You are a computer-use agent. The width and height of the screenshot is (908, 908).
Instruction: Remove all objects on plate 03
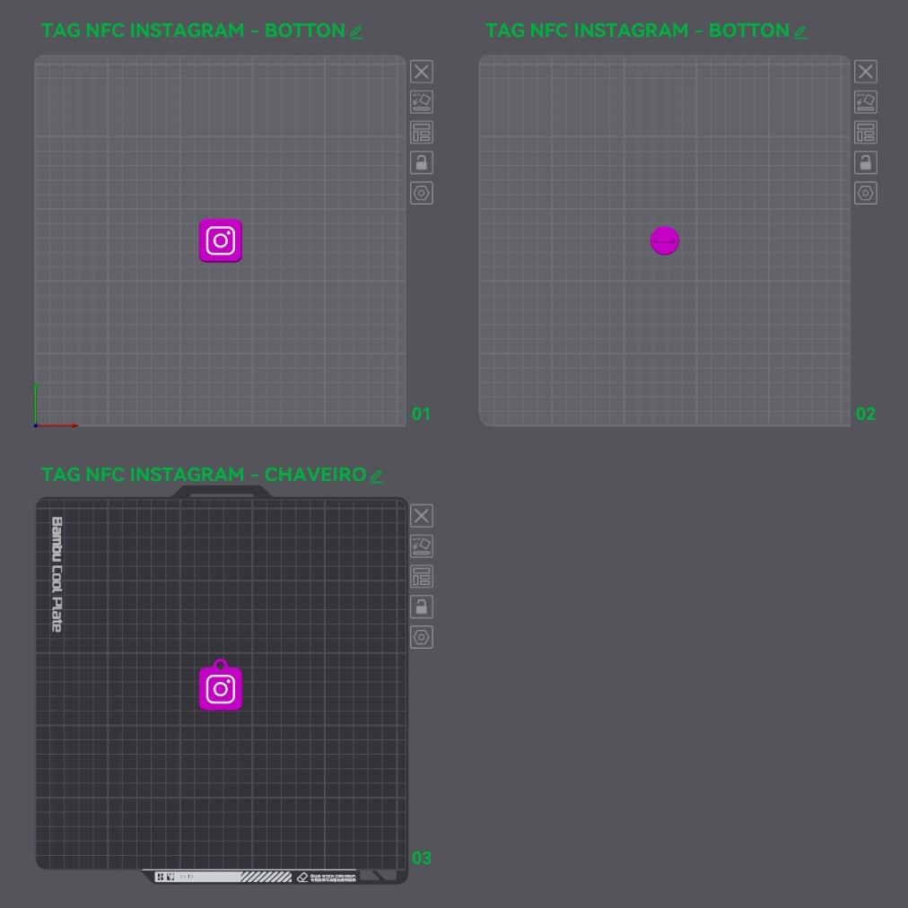coord(422,516)
